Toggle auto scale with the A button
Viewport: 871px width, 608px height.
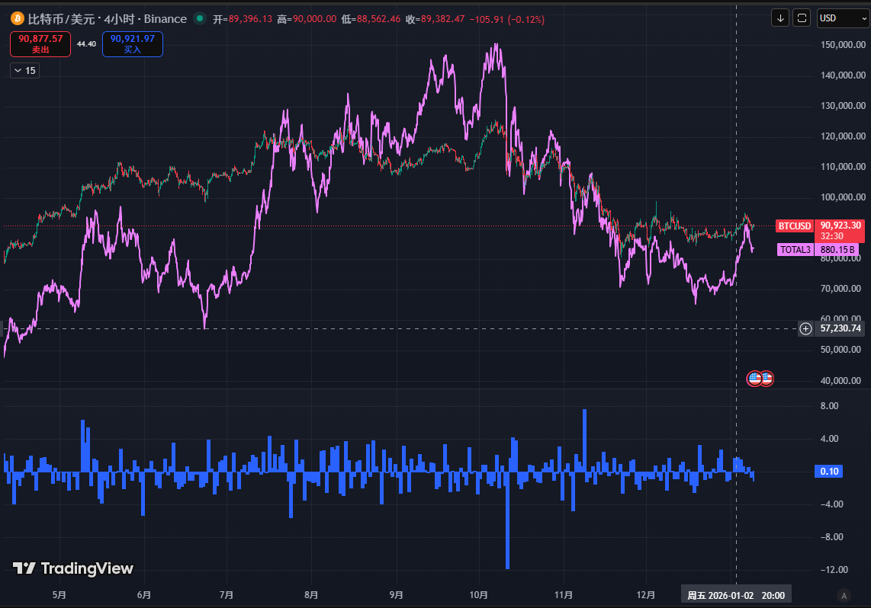point(843,595)
